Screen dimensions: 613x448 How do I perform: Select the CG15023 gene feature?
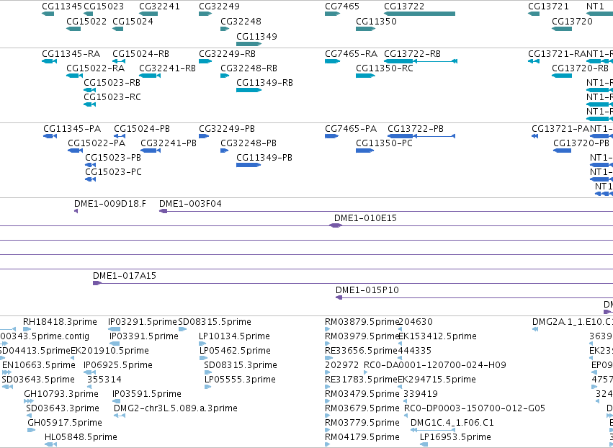click(89, 14)
